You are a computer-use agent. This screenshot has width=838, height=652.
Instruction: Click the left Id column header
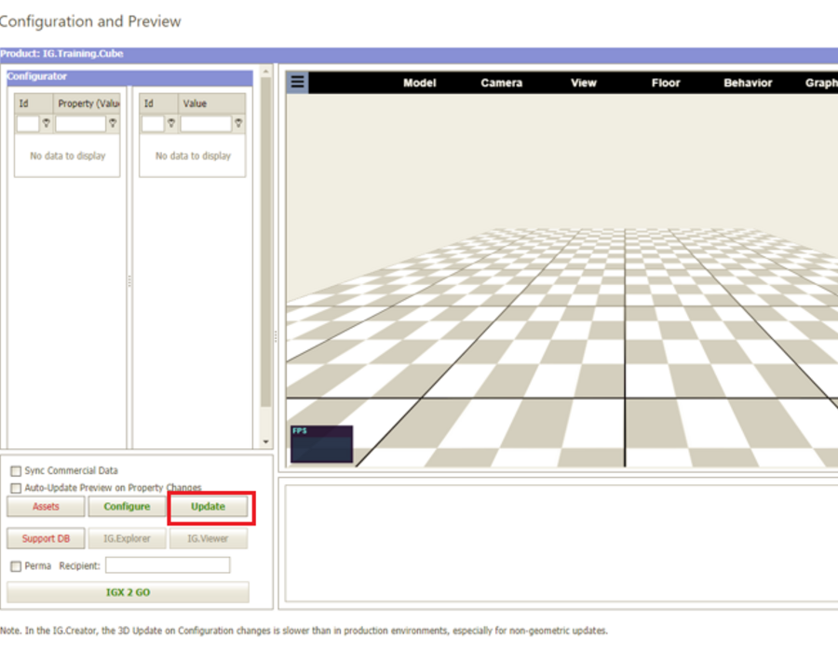click(34, 103)
